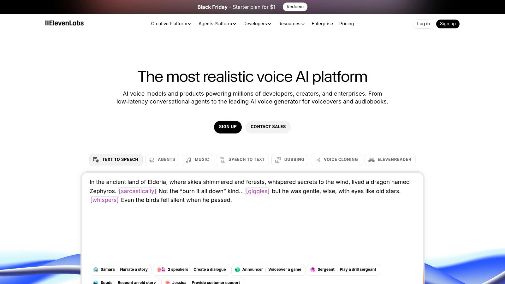Screen dimensions: 505x284
Task: Open Dubbing via its translation icon
Action: click(x=278, y=160)
